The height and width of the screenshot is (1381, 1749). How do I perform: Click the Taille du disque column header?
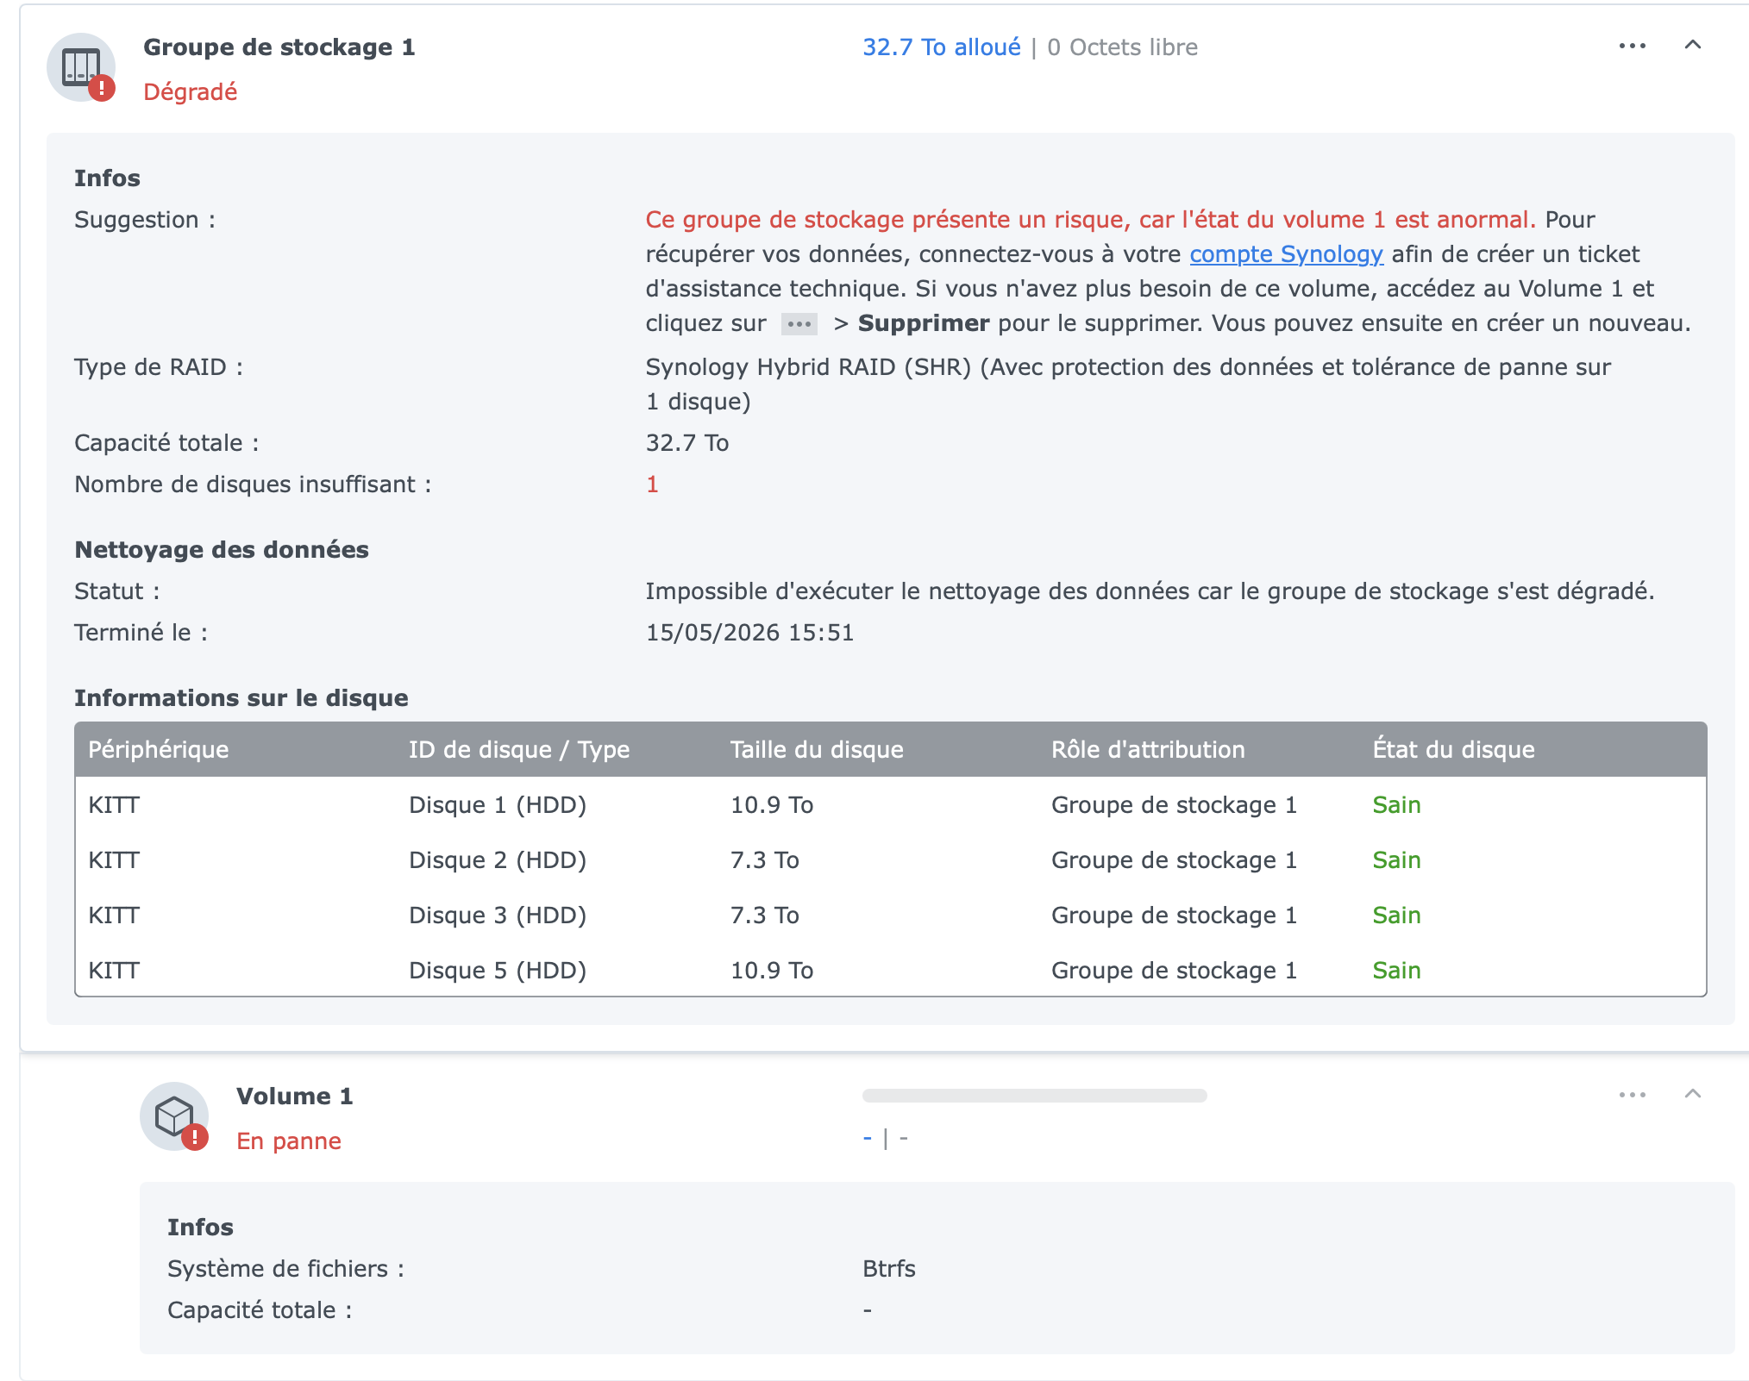(817, 750)
